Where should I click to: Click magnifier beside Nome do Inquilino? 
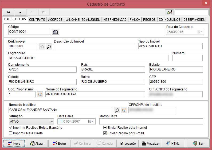[x=117, y=110]
